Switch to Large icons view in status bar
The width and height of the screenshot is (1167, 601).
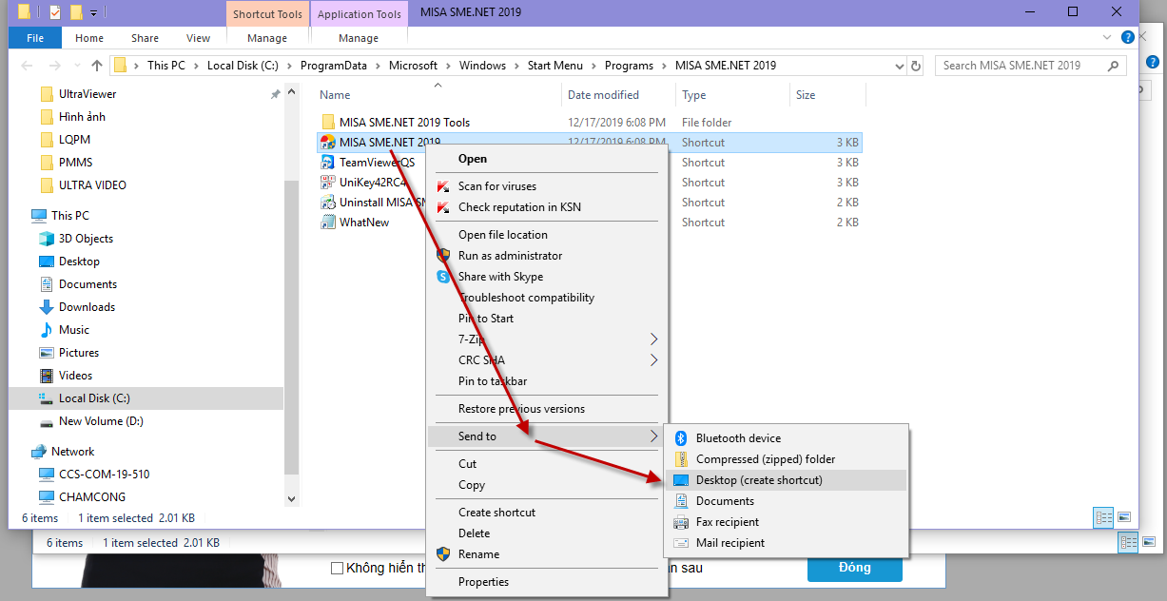coord(1124,517)
